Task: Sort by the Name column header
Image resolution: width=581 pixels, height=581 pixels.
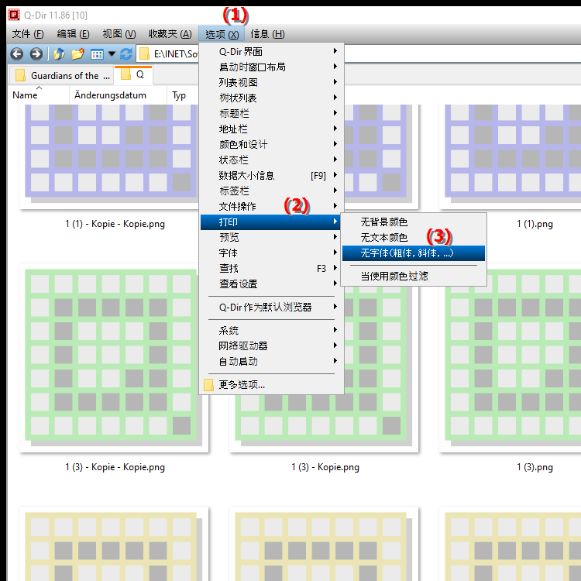Action: coord(39,95)
